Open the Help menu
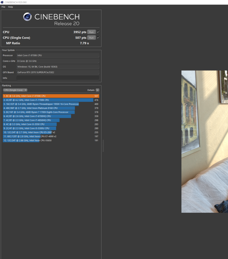 pyautogui.click(x=10, y=7)
